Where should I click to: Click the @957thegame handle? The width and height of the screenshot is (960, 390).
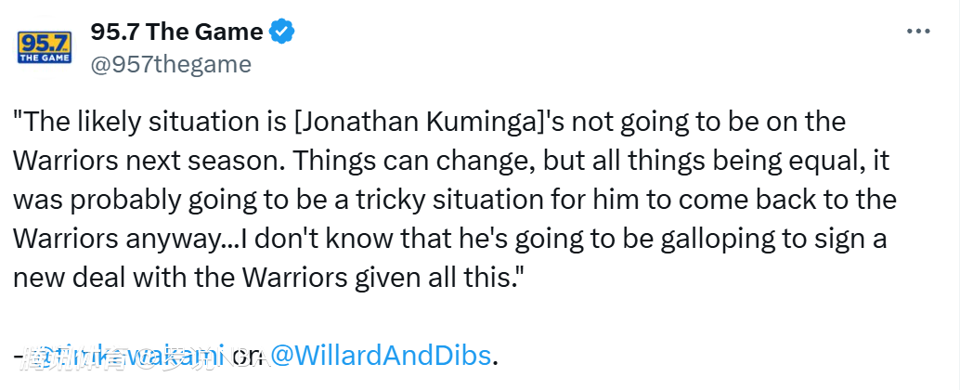(171, 64)
